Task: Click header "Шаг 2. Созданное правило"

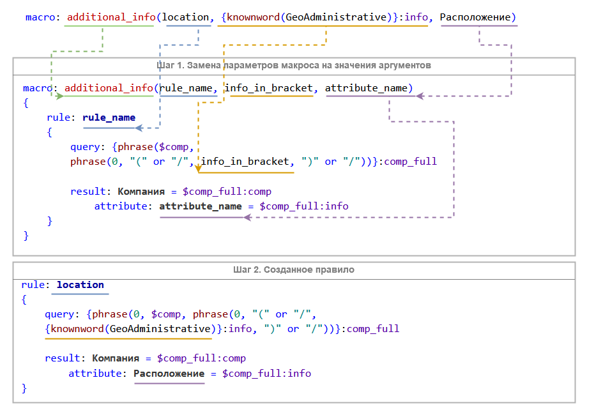Action: pos(294,270)
